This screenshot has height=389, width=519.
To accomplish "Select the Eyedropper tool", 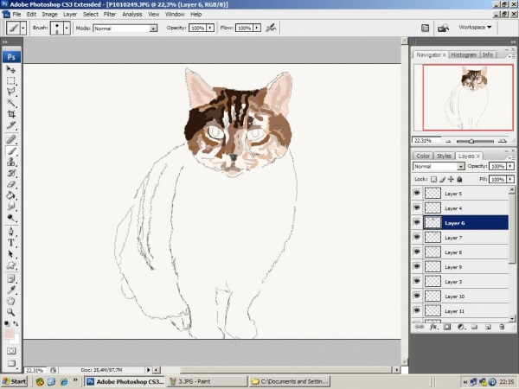I will tap(11, 290).
